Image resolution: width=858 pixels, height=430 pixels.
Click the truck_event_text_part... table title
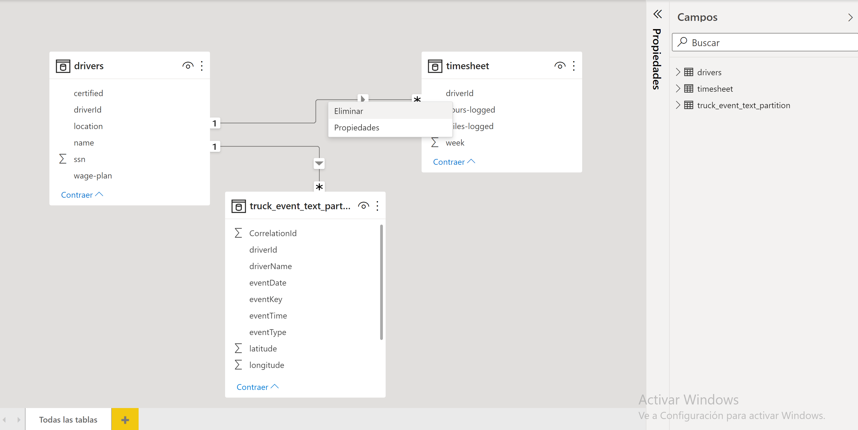[x=300, y=206]
